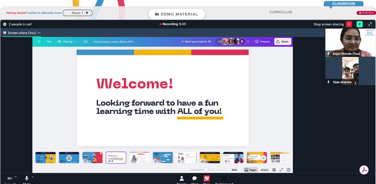The height and width of the screenshot is (184, 376).
Task: Open the File menu
Action: tap(49, 42)
